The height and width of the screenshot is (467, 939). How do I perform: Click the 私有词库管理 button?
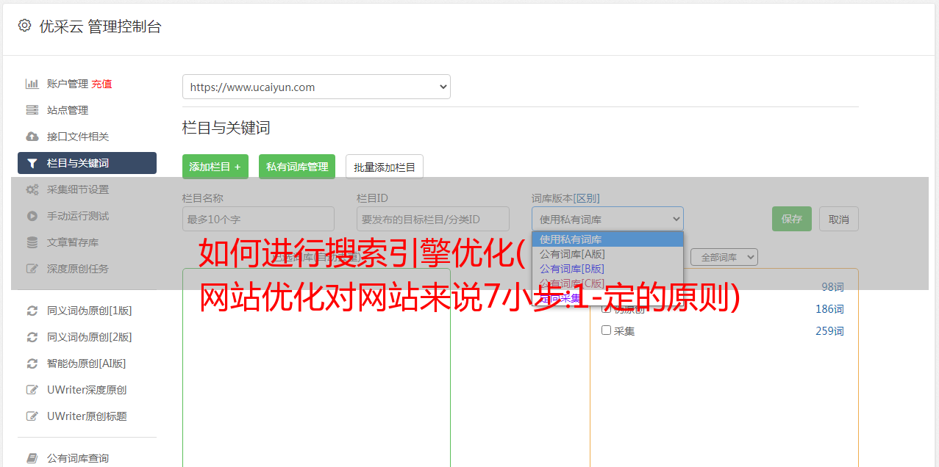(x=297, y=167)
